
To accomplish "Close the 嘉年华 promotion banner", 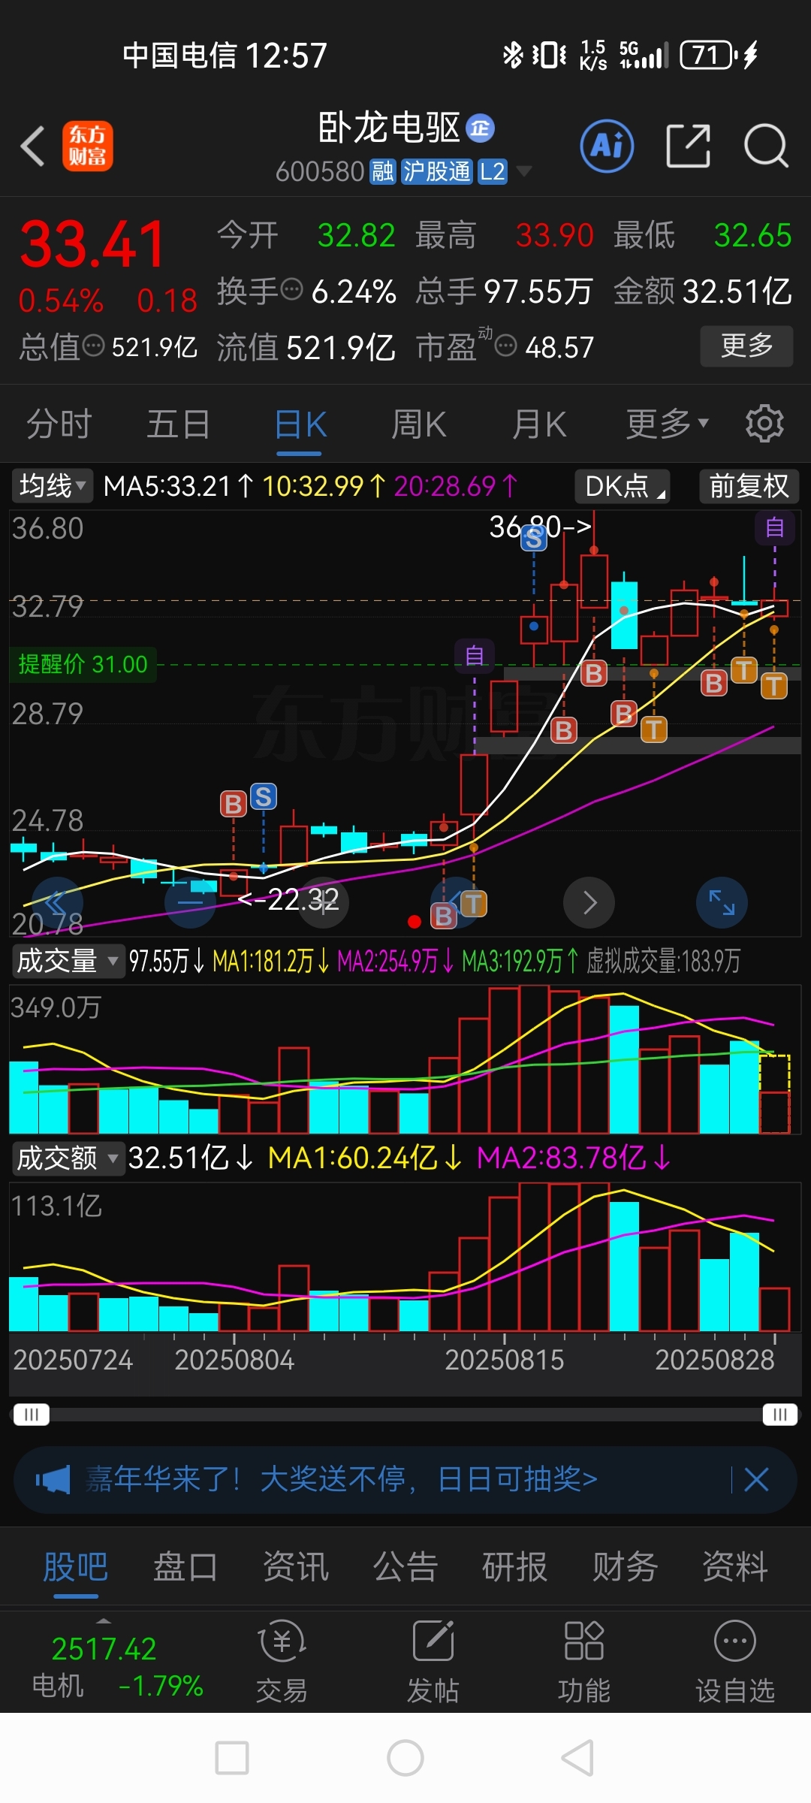I will [756, 1480].
